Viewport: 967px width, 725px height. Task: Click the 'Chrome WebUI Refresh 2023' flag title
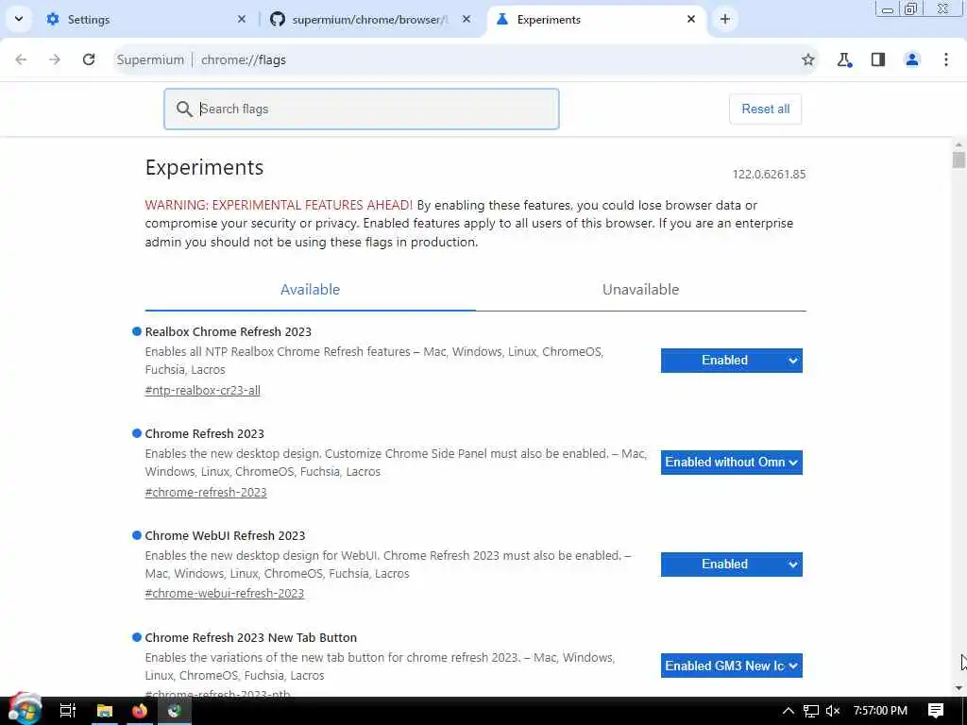pyautogui.click(x=225, y=535)
